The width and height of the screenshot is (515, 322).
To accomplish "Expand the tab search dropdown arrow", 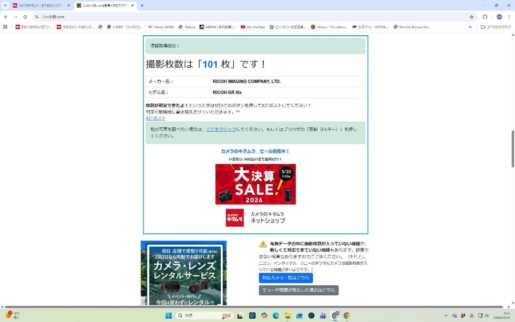I will 5,6.
